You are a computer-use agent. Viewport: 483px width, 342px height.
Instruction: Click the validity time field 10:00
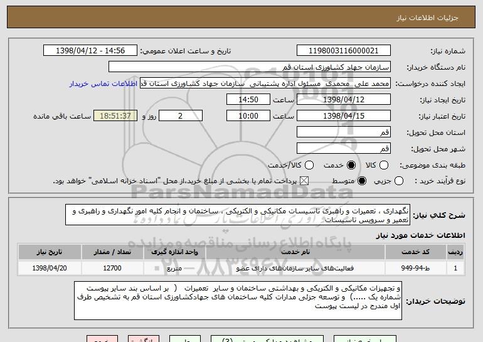click(x=248, y=116)
